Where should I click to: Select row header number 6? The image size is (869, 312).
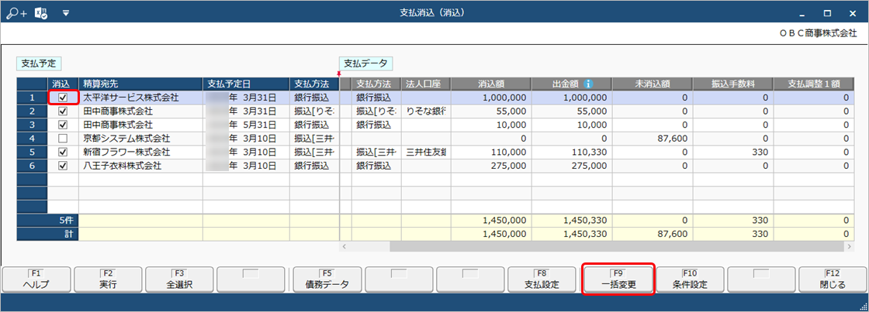[x=32, y=165]
